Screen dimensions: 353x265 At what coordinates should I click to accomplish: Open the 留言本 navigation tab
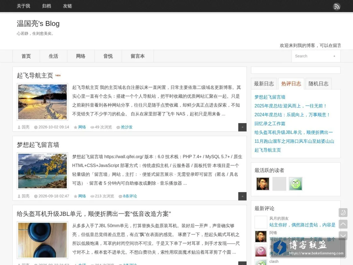(x=138, y=56)
